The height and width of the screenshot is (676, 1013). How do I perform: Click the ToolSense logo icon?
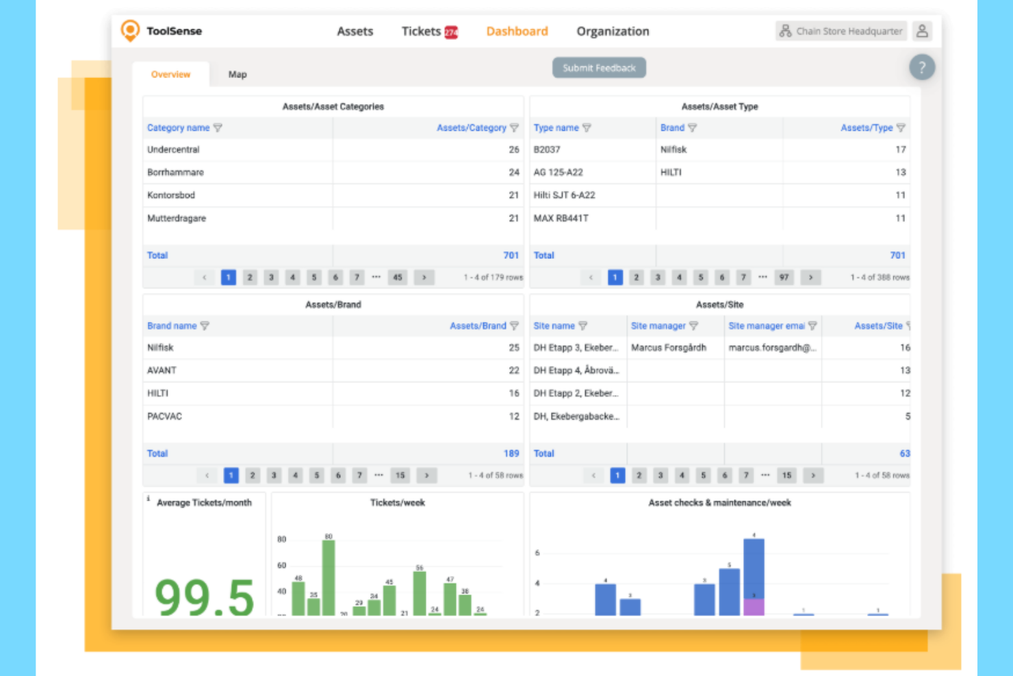pos(129,30)
